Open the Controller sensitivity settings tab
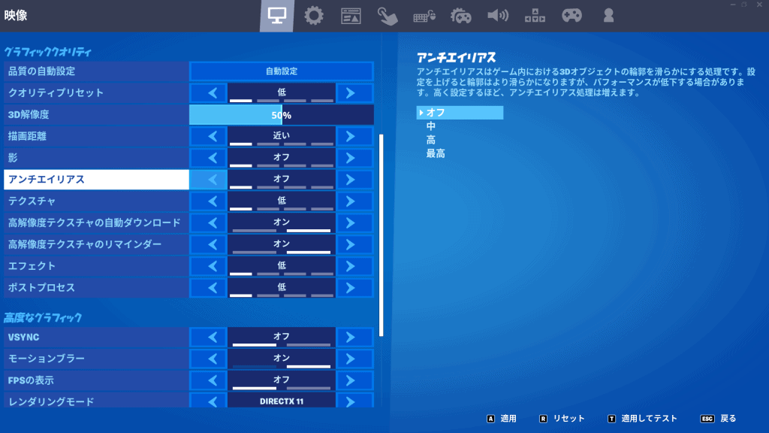Image resolution: width=769 pixels, height=433 pixels. pos(461,16)
